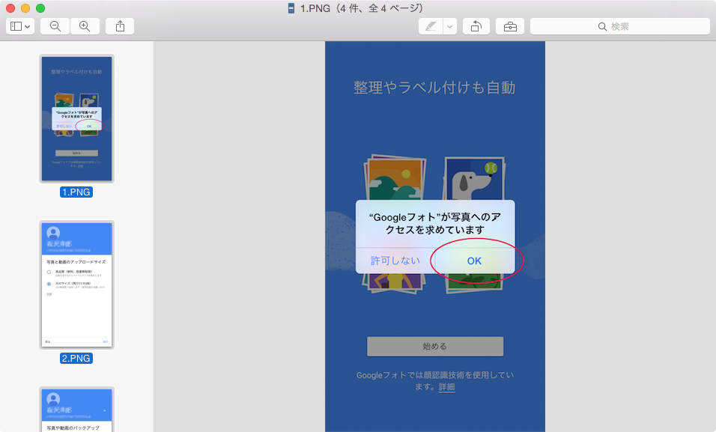716x432 pixels.
Task: Select the 1.PNG thumbnail in the sidebar
Action: point(76,119)
